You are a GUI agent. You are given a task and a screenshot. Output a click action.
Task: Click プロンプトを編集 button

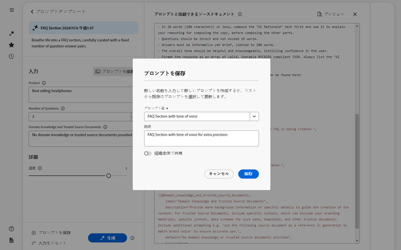(113, 72)
